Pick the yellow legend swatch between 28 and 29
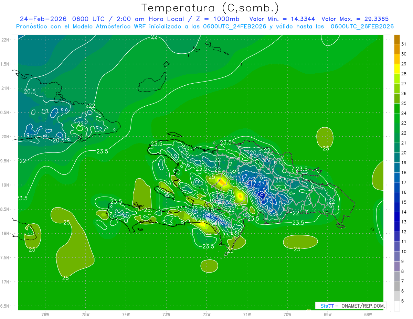 (397, 69)
